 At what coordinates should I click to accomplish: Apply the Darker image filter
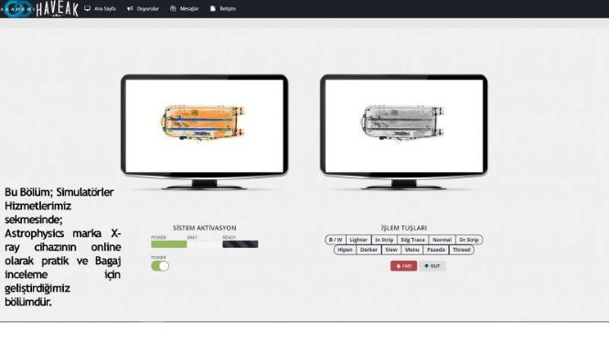pos(369,250)
